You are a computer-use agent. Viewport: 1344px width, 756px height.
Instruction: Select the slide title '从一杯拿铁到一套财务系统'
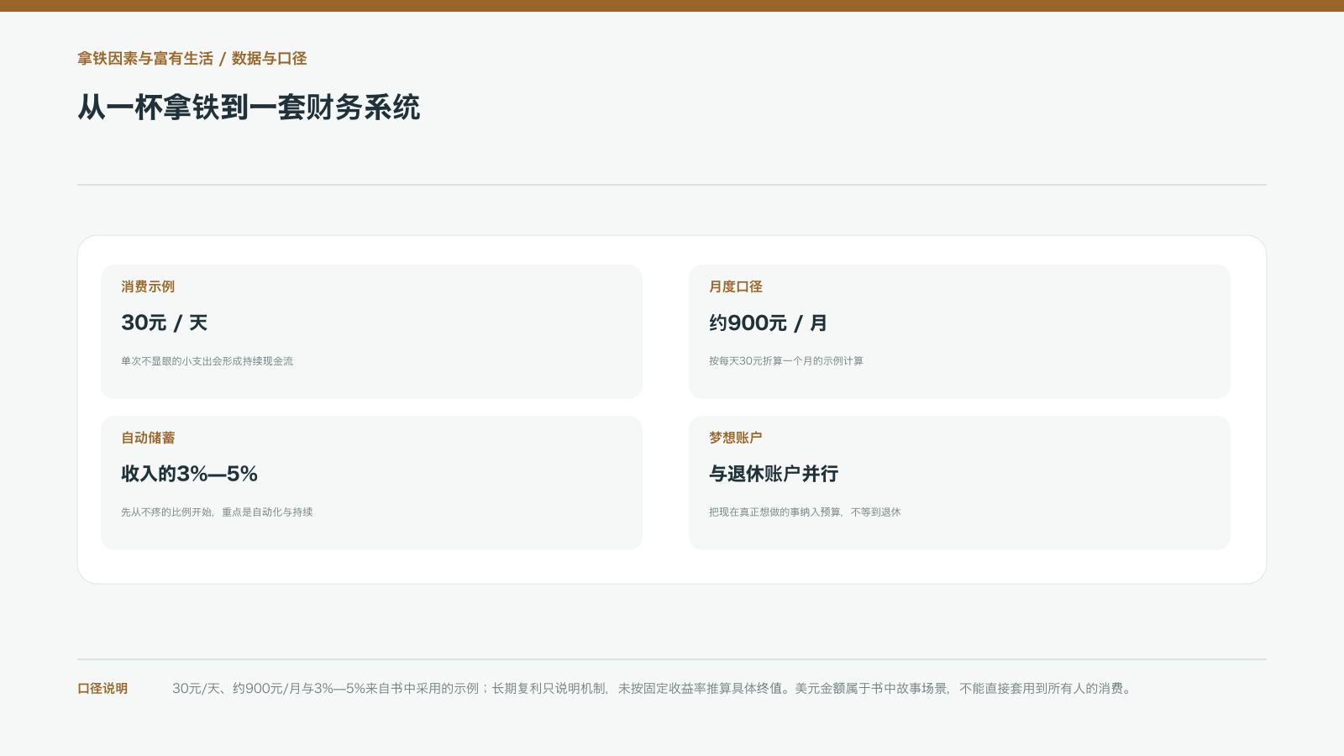[x=249, y=108]
